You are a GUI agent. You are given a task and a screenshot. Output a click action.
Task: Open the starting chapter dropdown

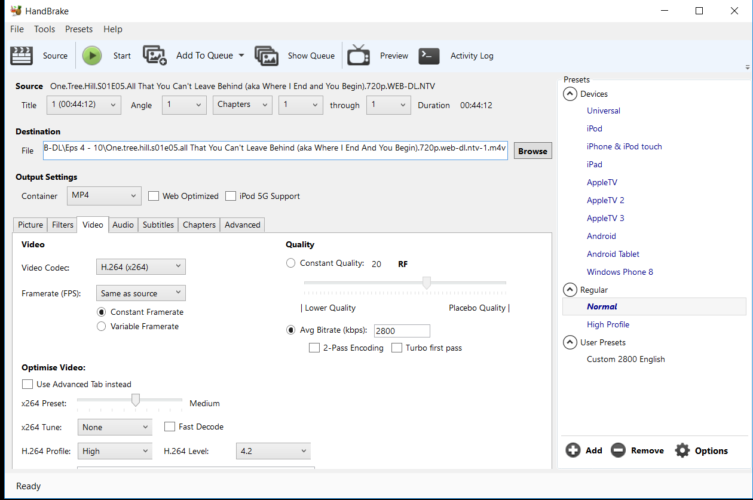coord(301,105)
